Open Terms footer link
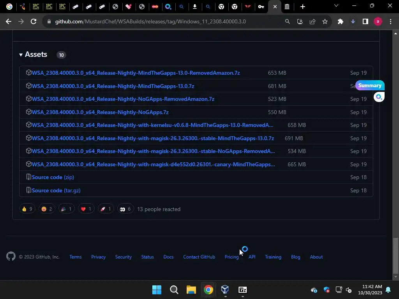 [x=76, y=257]
